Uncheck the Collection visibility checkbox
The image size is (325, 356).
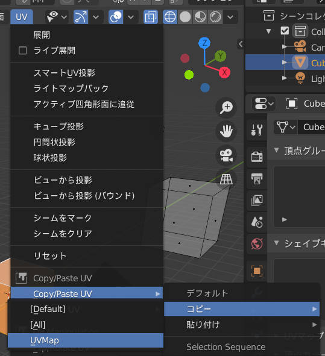(285, 31)
